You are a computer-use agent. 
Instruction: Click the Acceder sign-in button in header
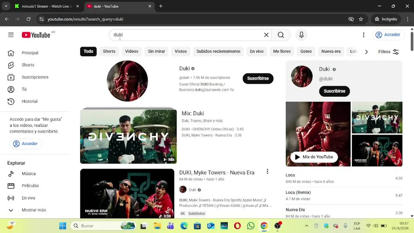(x=388, y=35)
